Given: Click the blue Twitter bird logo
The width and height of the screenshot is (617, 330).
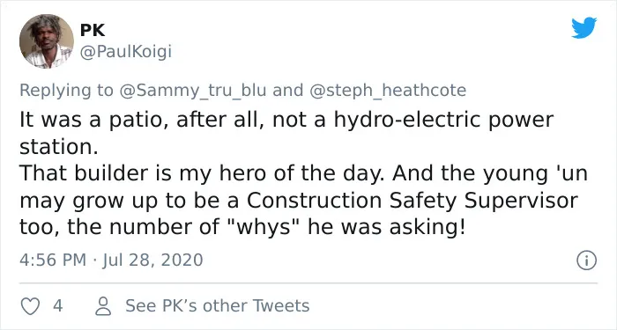Looking at the screenshot, I should pyautogui.click(x=584, y=27).
